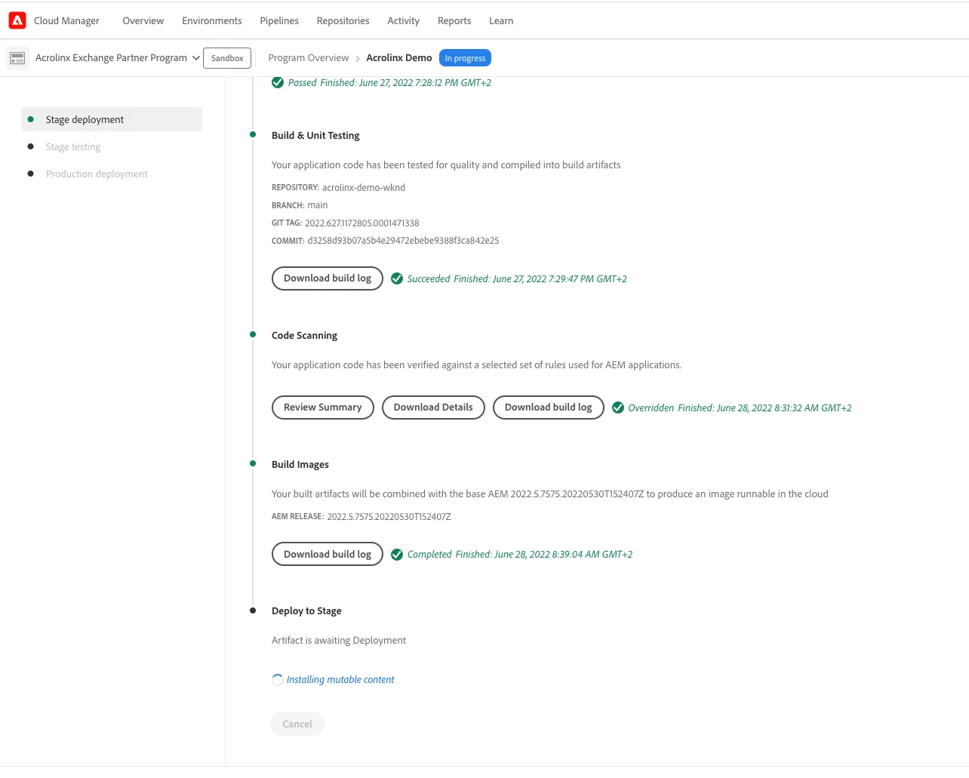This screenshot has width=969, height=778.
Task: Open the Overview menu
Action: (143, 21)
